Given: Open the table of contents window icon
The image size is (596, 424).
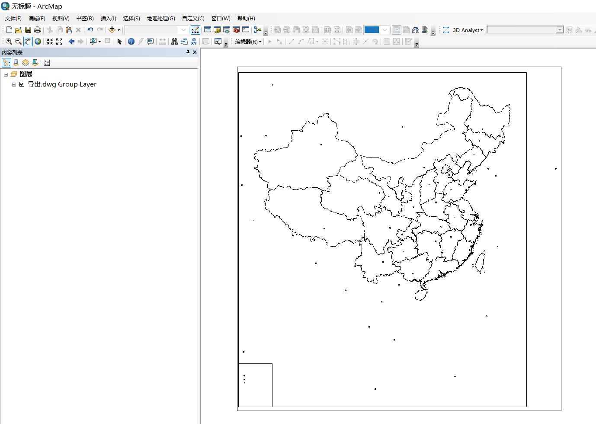Looking at the screenshot, I should click(x=208, y=30).
